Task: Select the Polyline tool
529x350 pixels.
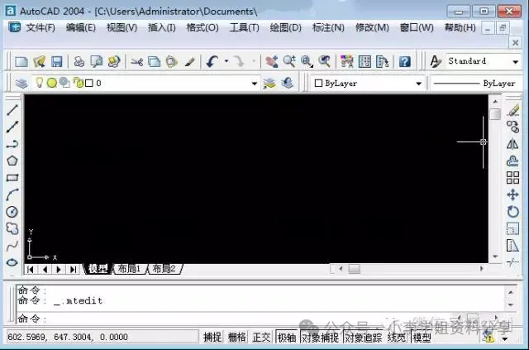Action: pyautogui.click(x=12, y=144)
